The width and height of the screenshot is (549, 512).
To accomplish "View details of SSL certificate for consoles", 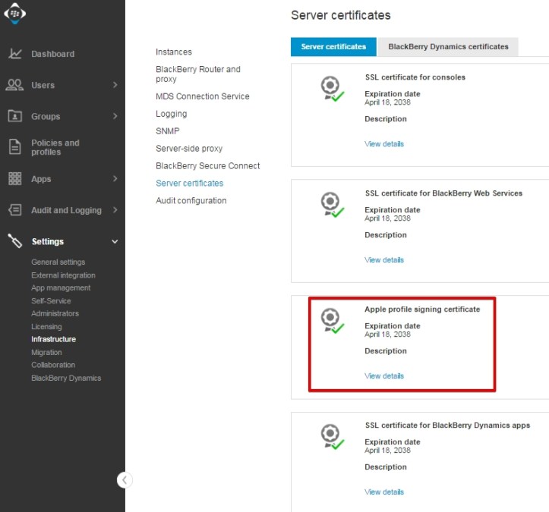I will point(384,144).
